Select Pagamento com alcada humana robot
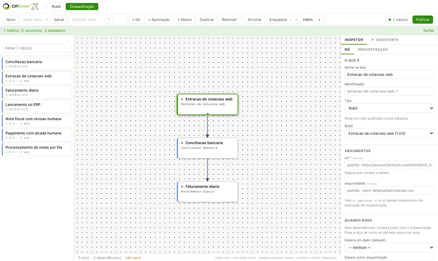Screen dimensions: 438x261 (37, 135)
